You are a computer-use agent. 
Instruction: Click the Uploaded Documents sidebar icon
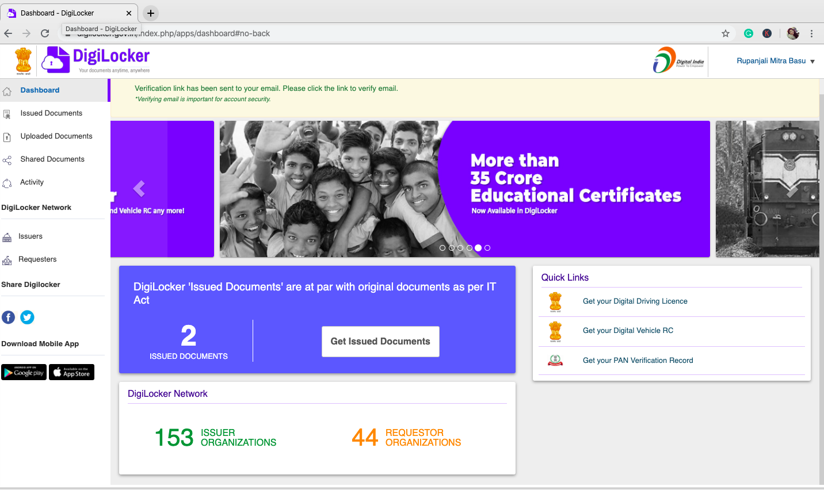7,137
